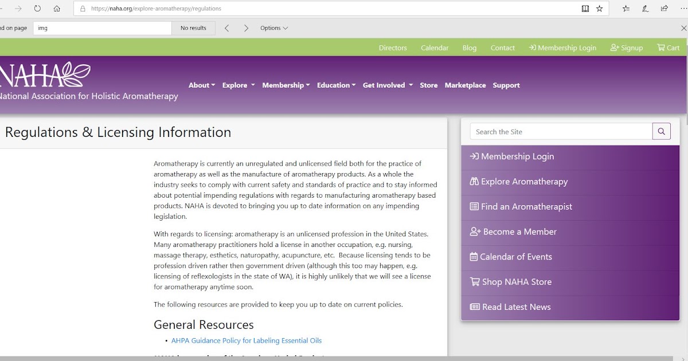This screenshot has width=688, height=361.
Task: Open the Support nav item
Action: pos(506,85)
